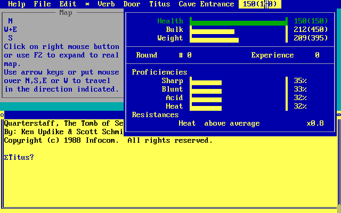Click the Copyright (c) 1988 Infocom line
The image size is (341, 213).
pos(108,141)
